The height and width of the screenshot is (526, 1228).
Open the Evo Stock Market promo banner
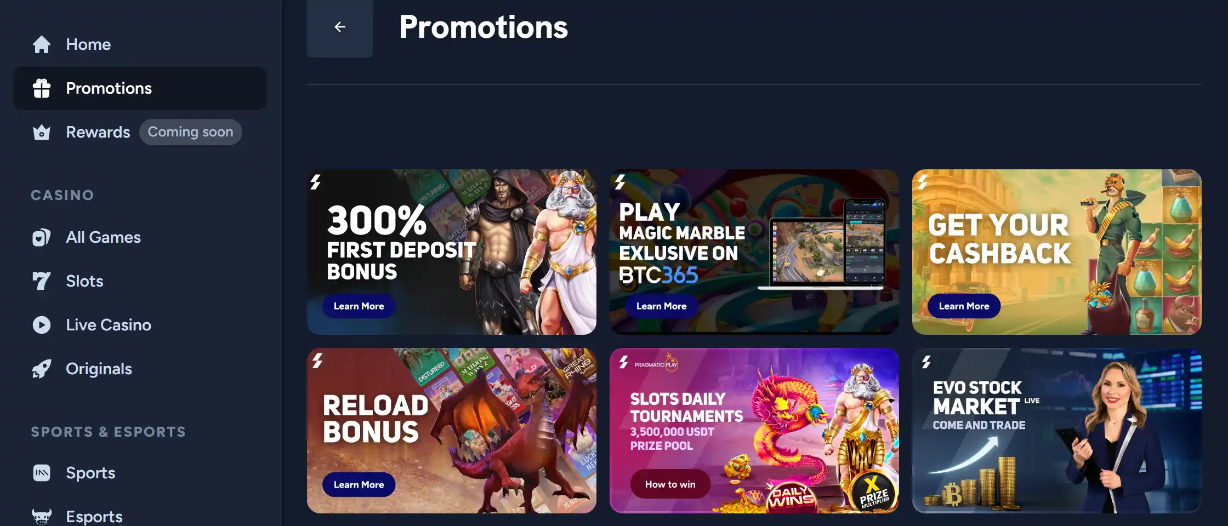click(1056, 431)
